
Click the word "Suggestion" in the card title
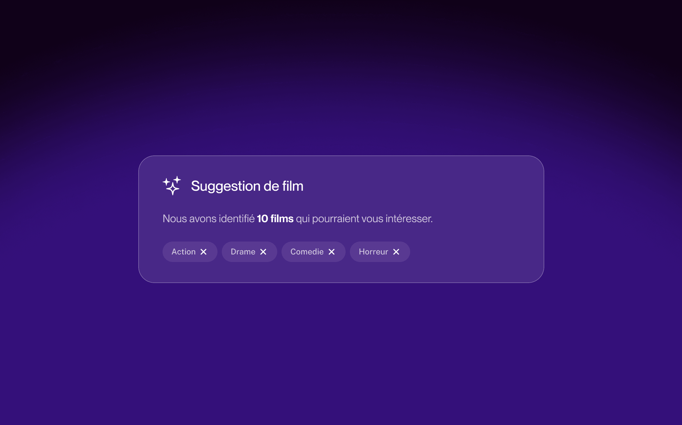[x=226, y=186]
